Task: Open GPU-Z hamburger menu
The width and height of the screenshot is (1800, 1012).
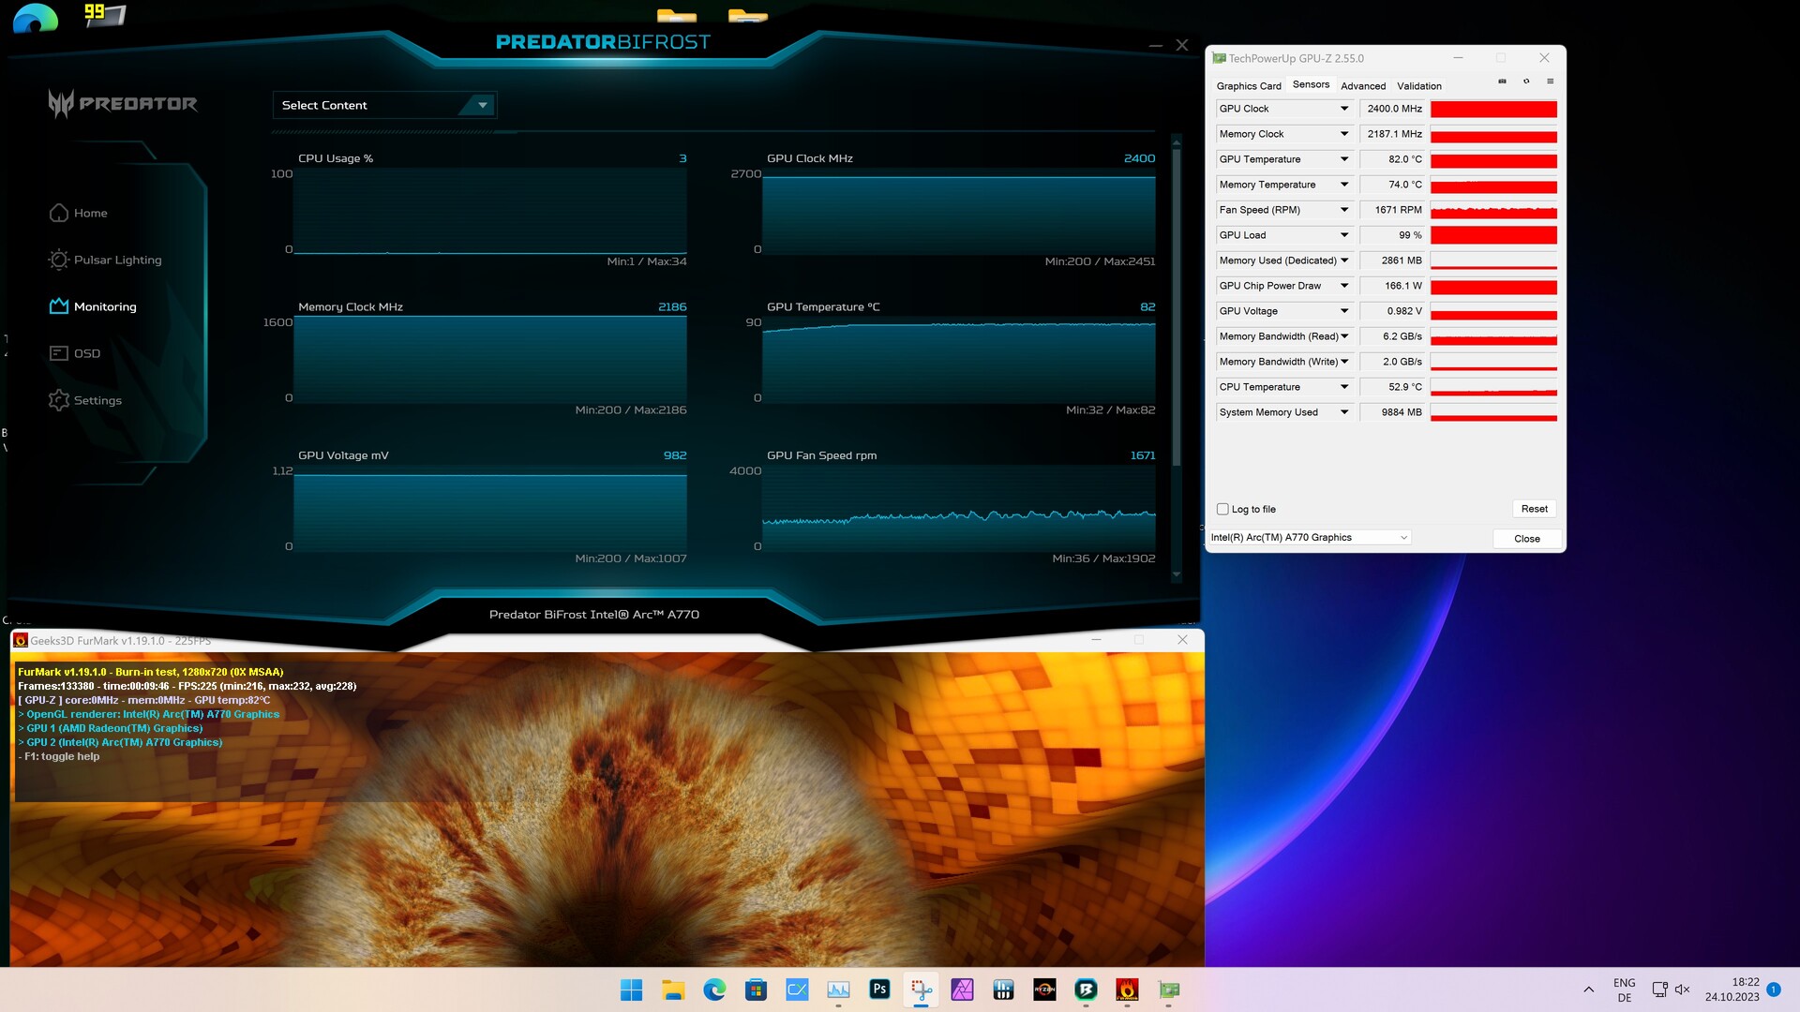Action: [x=1550, y=82]
